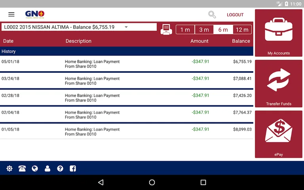Open Transfer Funds arrows tile
The image size is (304, 190).
click(x=279, y=84)
